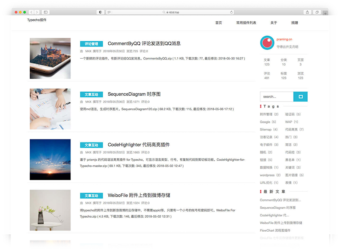Select the 链接 (5) tag
The height and width of the screenshot is (250, 340).
coord(266,160)
